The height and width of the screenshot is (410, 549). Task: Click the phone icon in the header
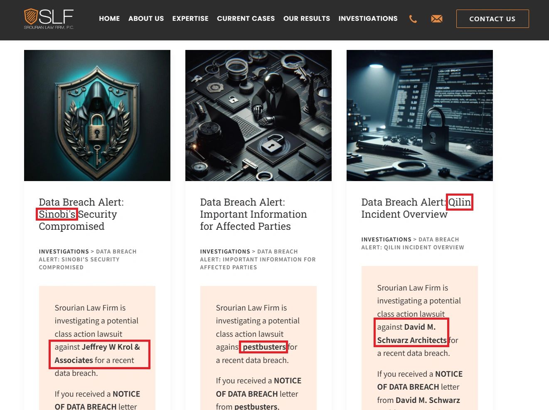click(413, 19)
